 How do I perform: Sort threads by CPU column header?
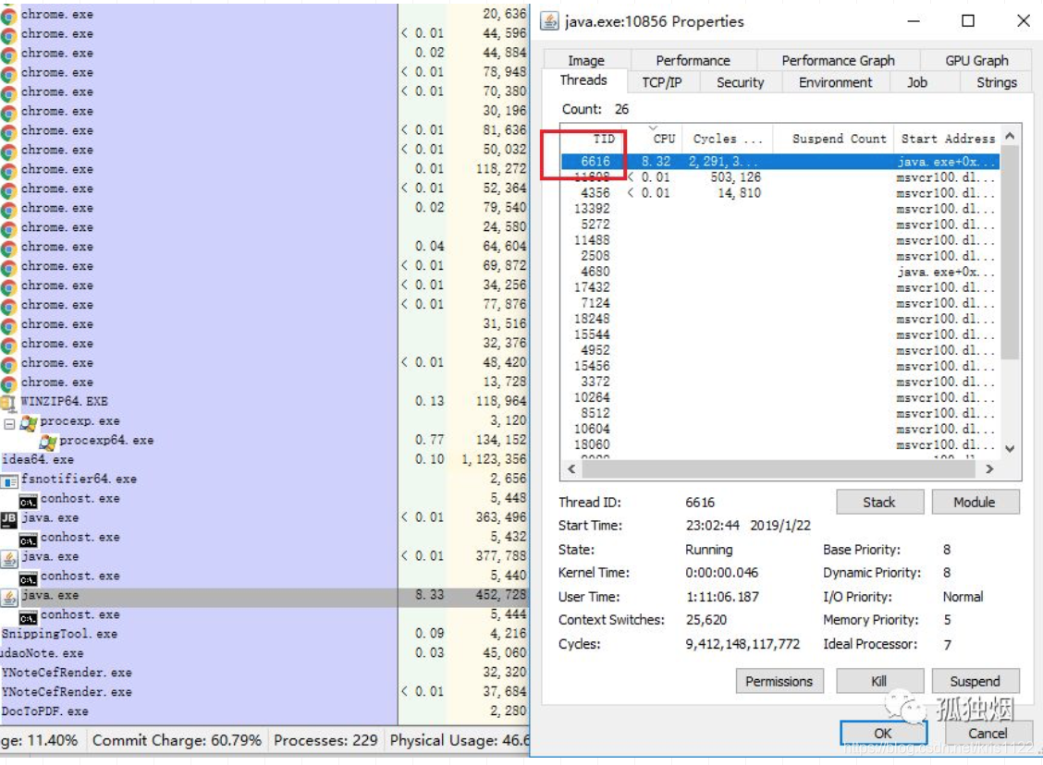point(654,139)
